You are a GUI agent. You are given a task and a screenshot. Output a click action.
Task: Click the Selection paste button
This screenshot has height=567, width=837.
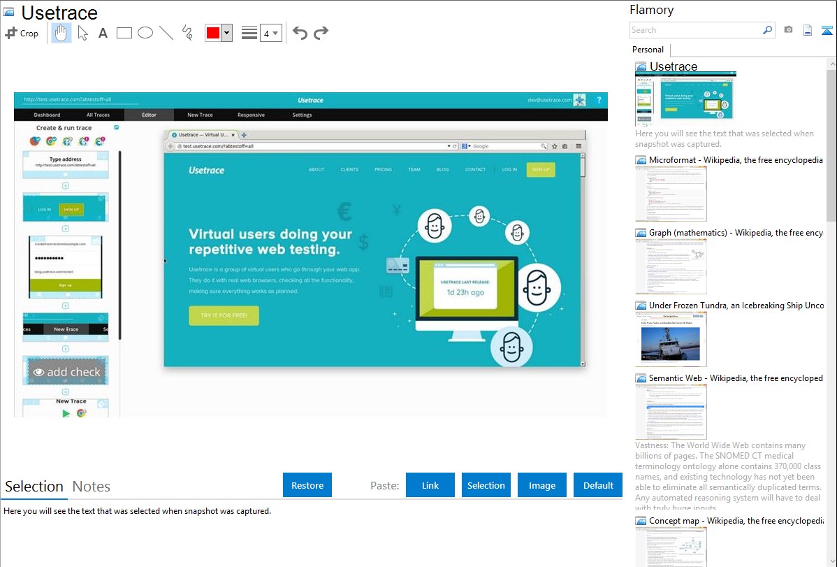(486, 485)
